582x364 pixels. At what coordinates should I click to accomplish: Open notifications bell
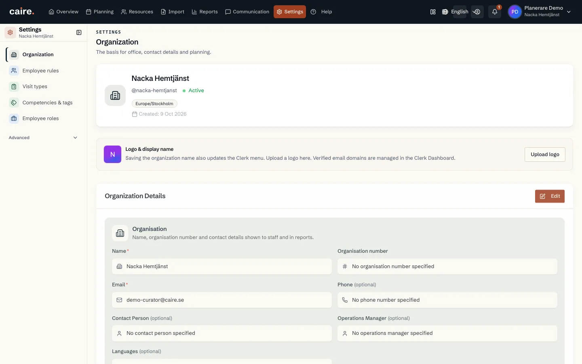tap(495, 12)
